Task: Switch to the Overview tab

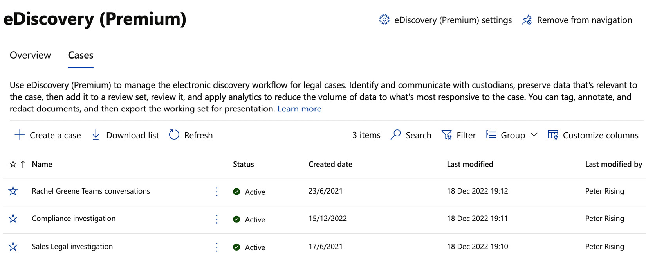Action: (30, 55)
